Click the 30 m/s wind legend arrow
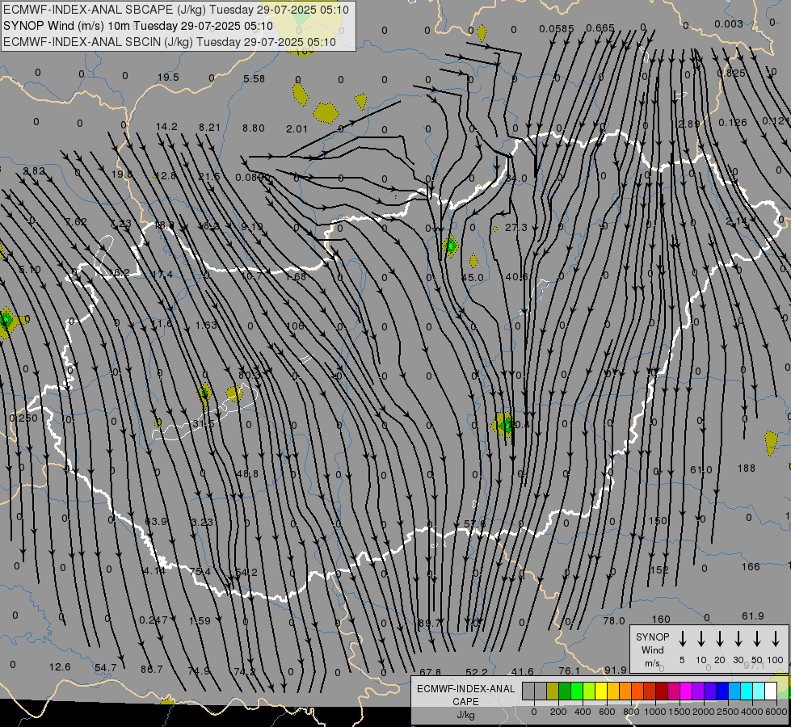 tap(738, 638)
